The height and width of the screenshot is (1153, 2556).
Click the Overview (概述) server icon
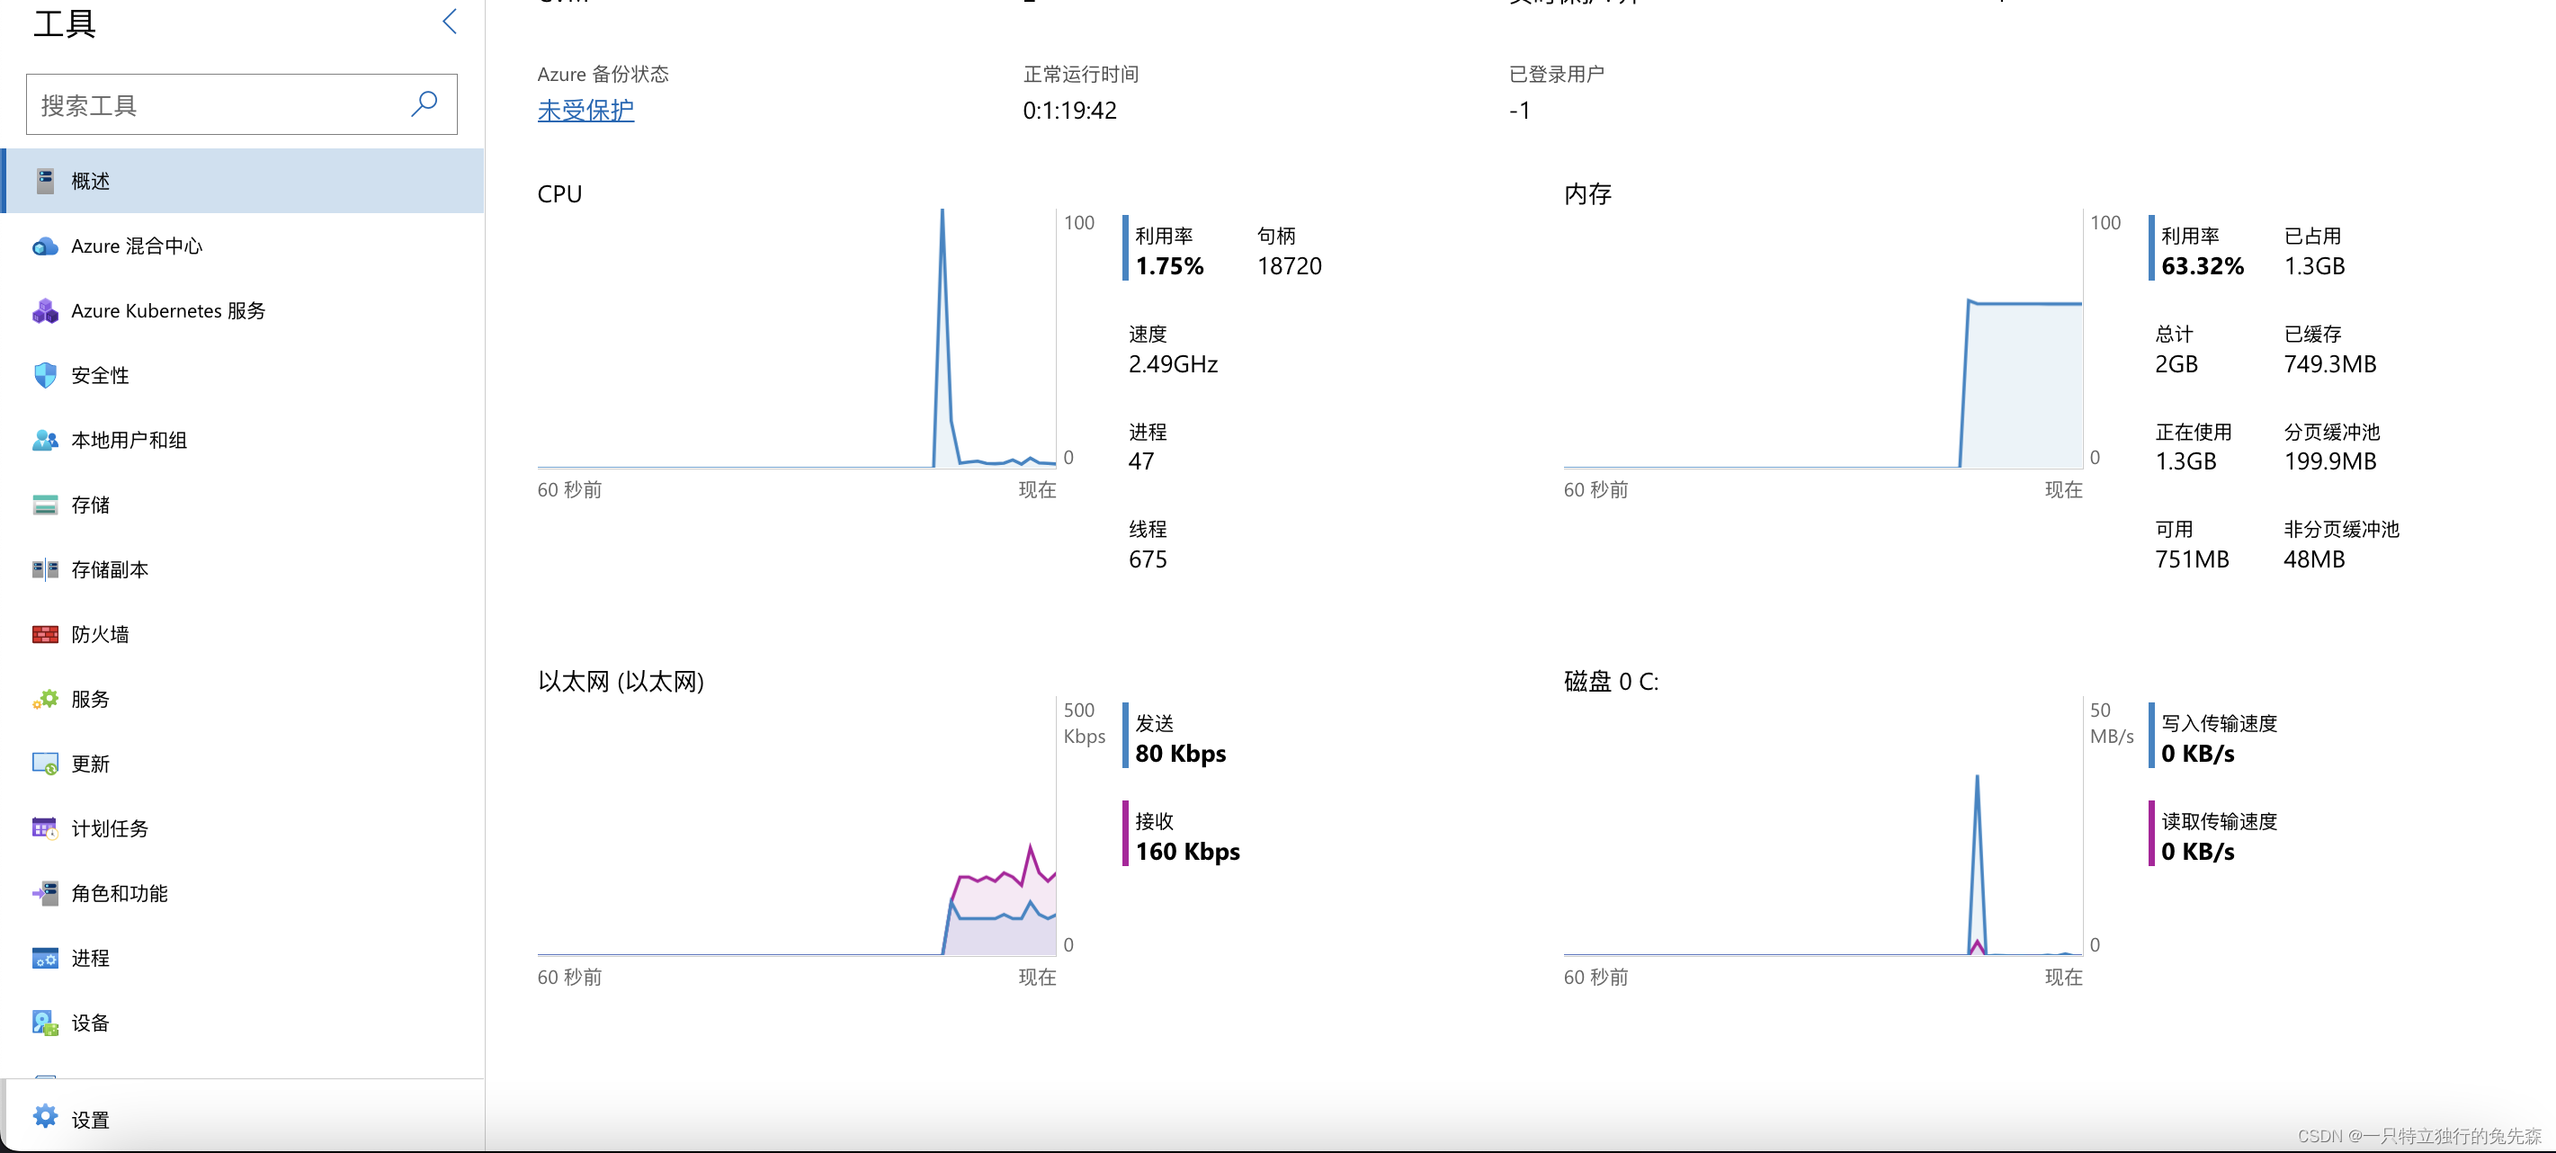tap(45, 181)
